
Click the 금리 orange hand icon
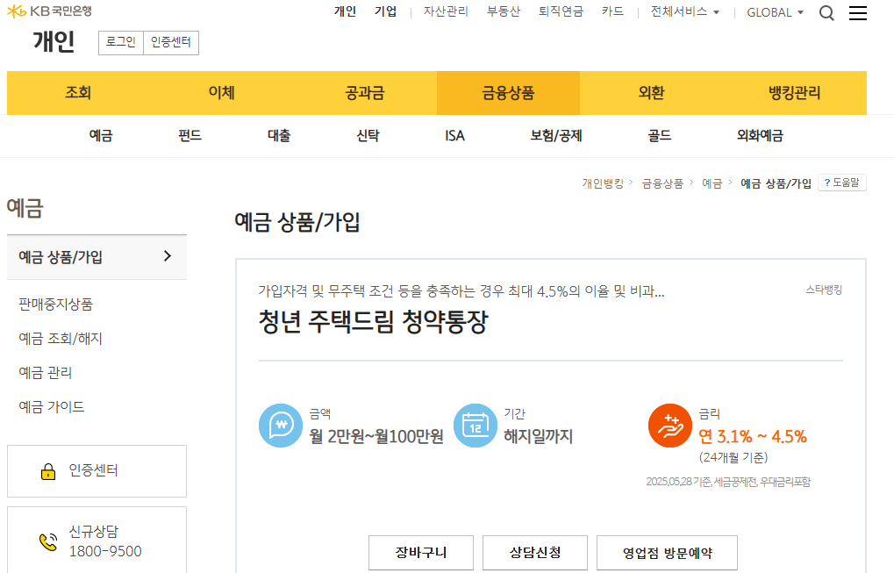click(670, 426)
